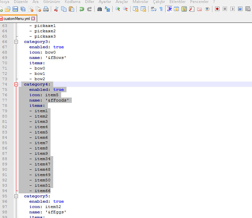The image size is (252, 218).
Task: Click the name value '&fBows'
Action: tap(56, 58)
